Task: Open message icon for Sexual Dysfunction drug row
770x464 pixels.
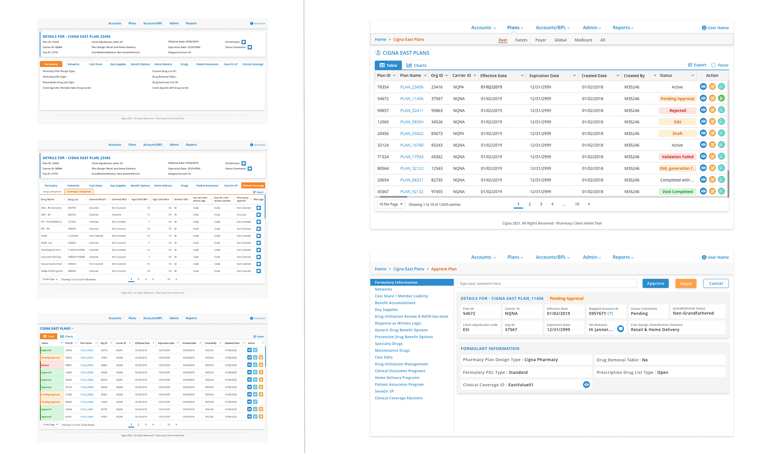Action: click(258, 264)
